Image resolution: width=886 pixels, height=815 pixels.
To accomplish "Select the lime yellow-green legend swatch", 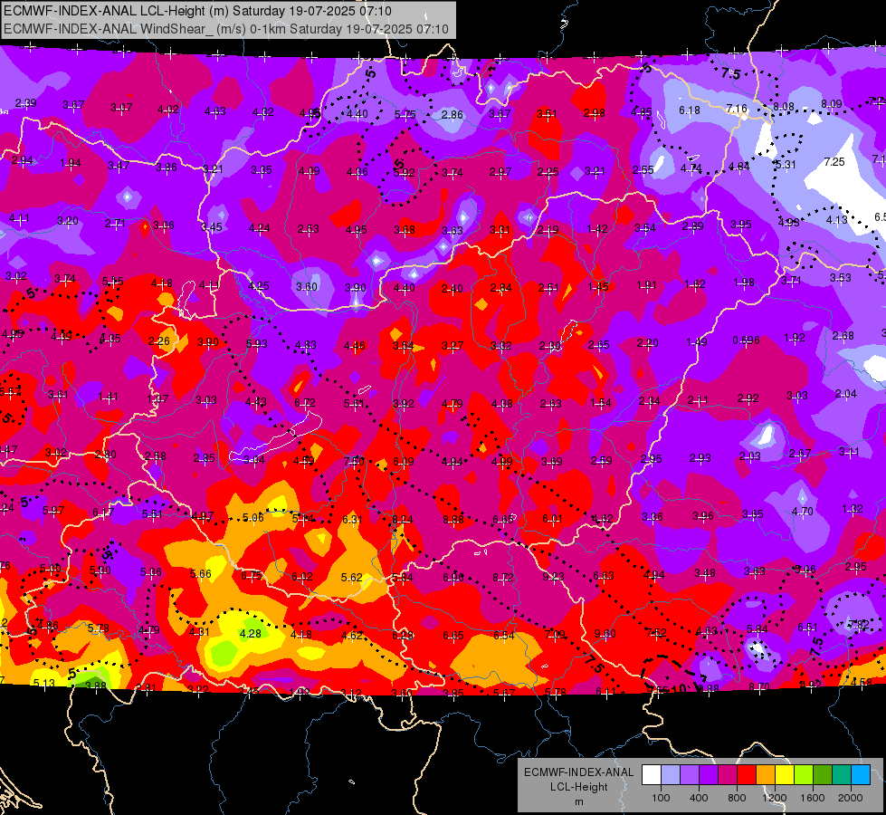I will [804, 775].
